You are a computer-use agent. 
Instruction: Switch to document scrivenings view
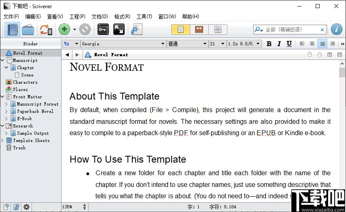pos(180,30)
